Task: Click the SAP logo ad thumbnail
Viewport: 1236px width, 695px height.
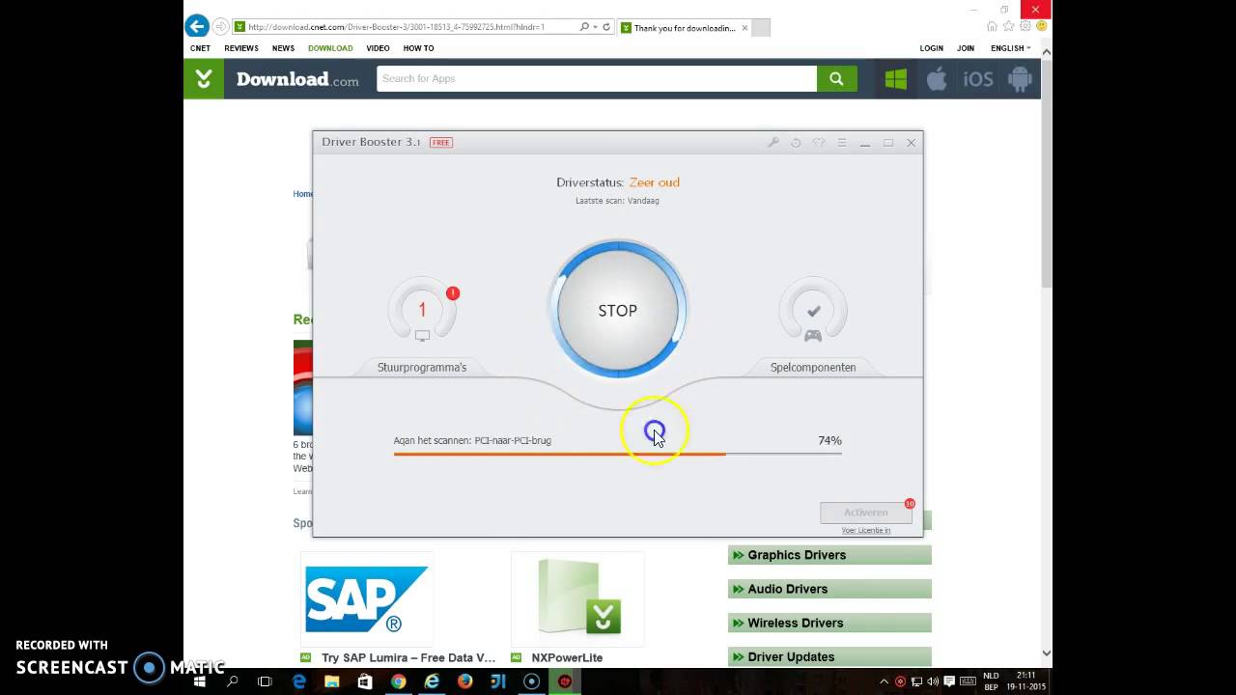Action: click(x=367, y=599)
